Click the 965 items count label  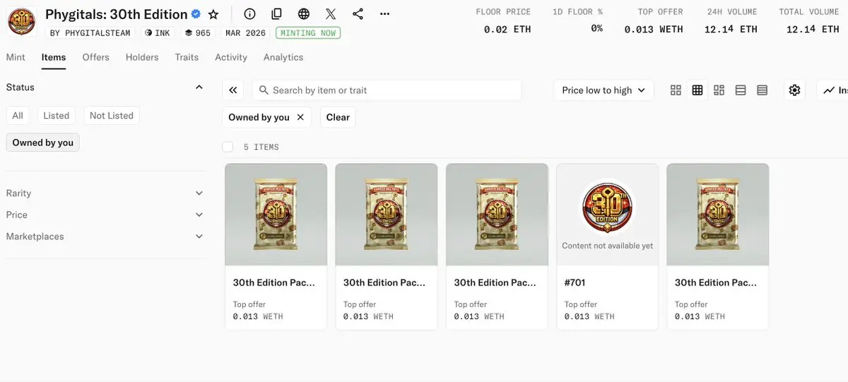tap(197, 33)
